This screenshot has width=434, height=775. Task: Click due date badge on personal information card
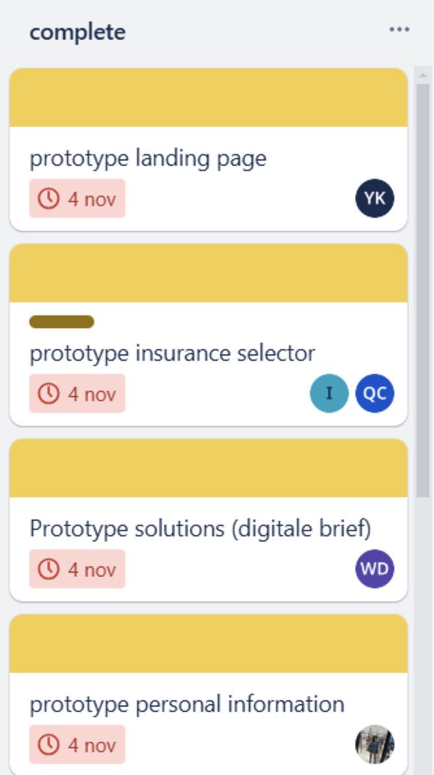pyautogui.click(x=77, y=744)
